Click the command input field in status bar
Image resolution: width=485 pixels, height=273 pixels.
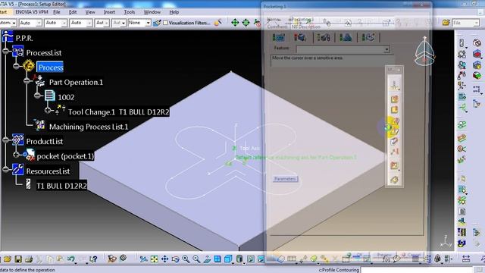[x=417, y=270]
